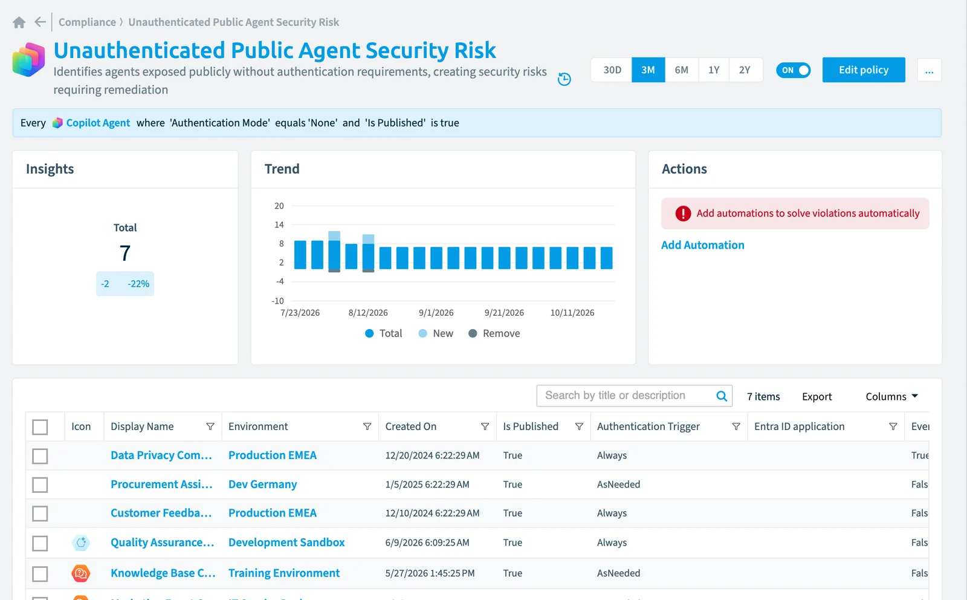
Task: Click the Knowledge Base agent icon
Action: pos(81,573)
